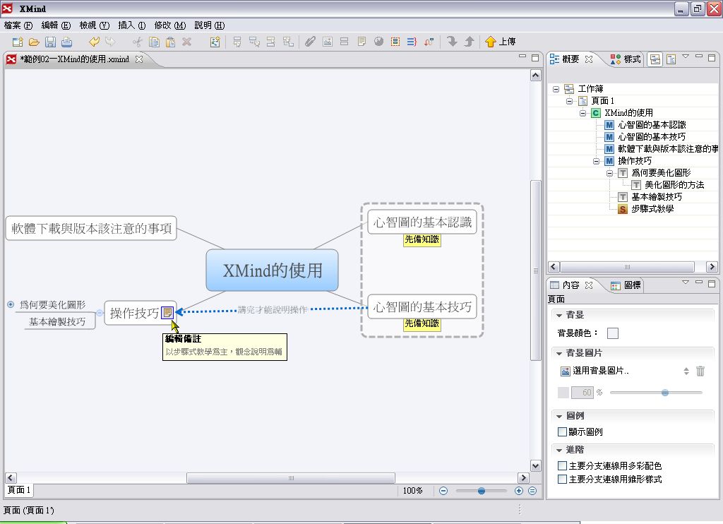
Task: Close the 範例02 xmind editor tab
Action: 139,59
